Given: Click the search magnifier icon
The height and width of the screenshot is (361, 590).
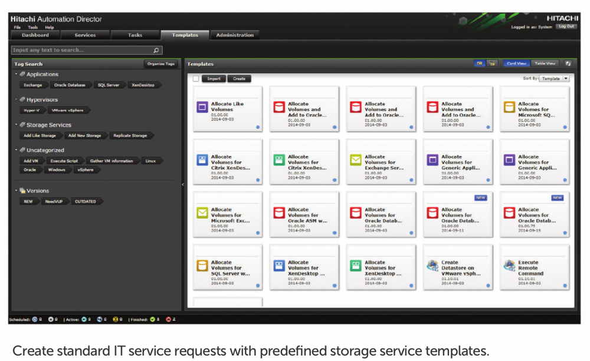Looking at the screenshot, I should coord(156,50).
